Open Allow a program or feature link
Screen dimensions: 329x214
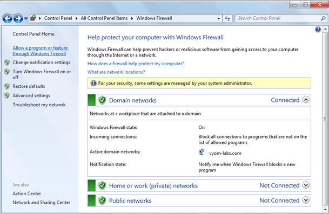coord(41,51)
